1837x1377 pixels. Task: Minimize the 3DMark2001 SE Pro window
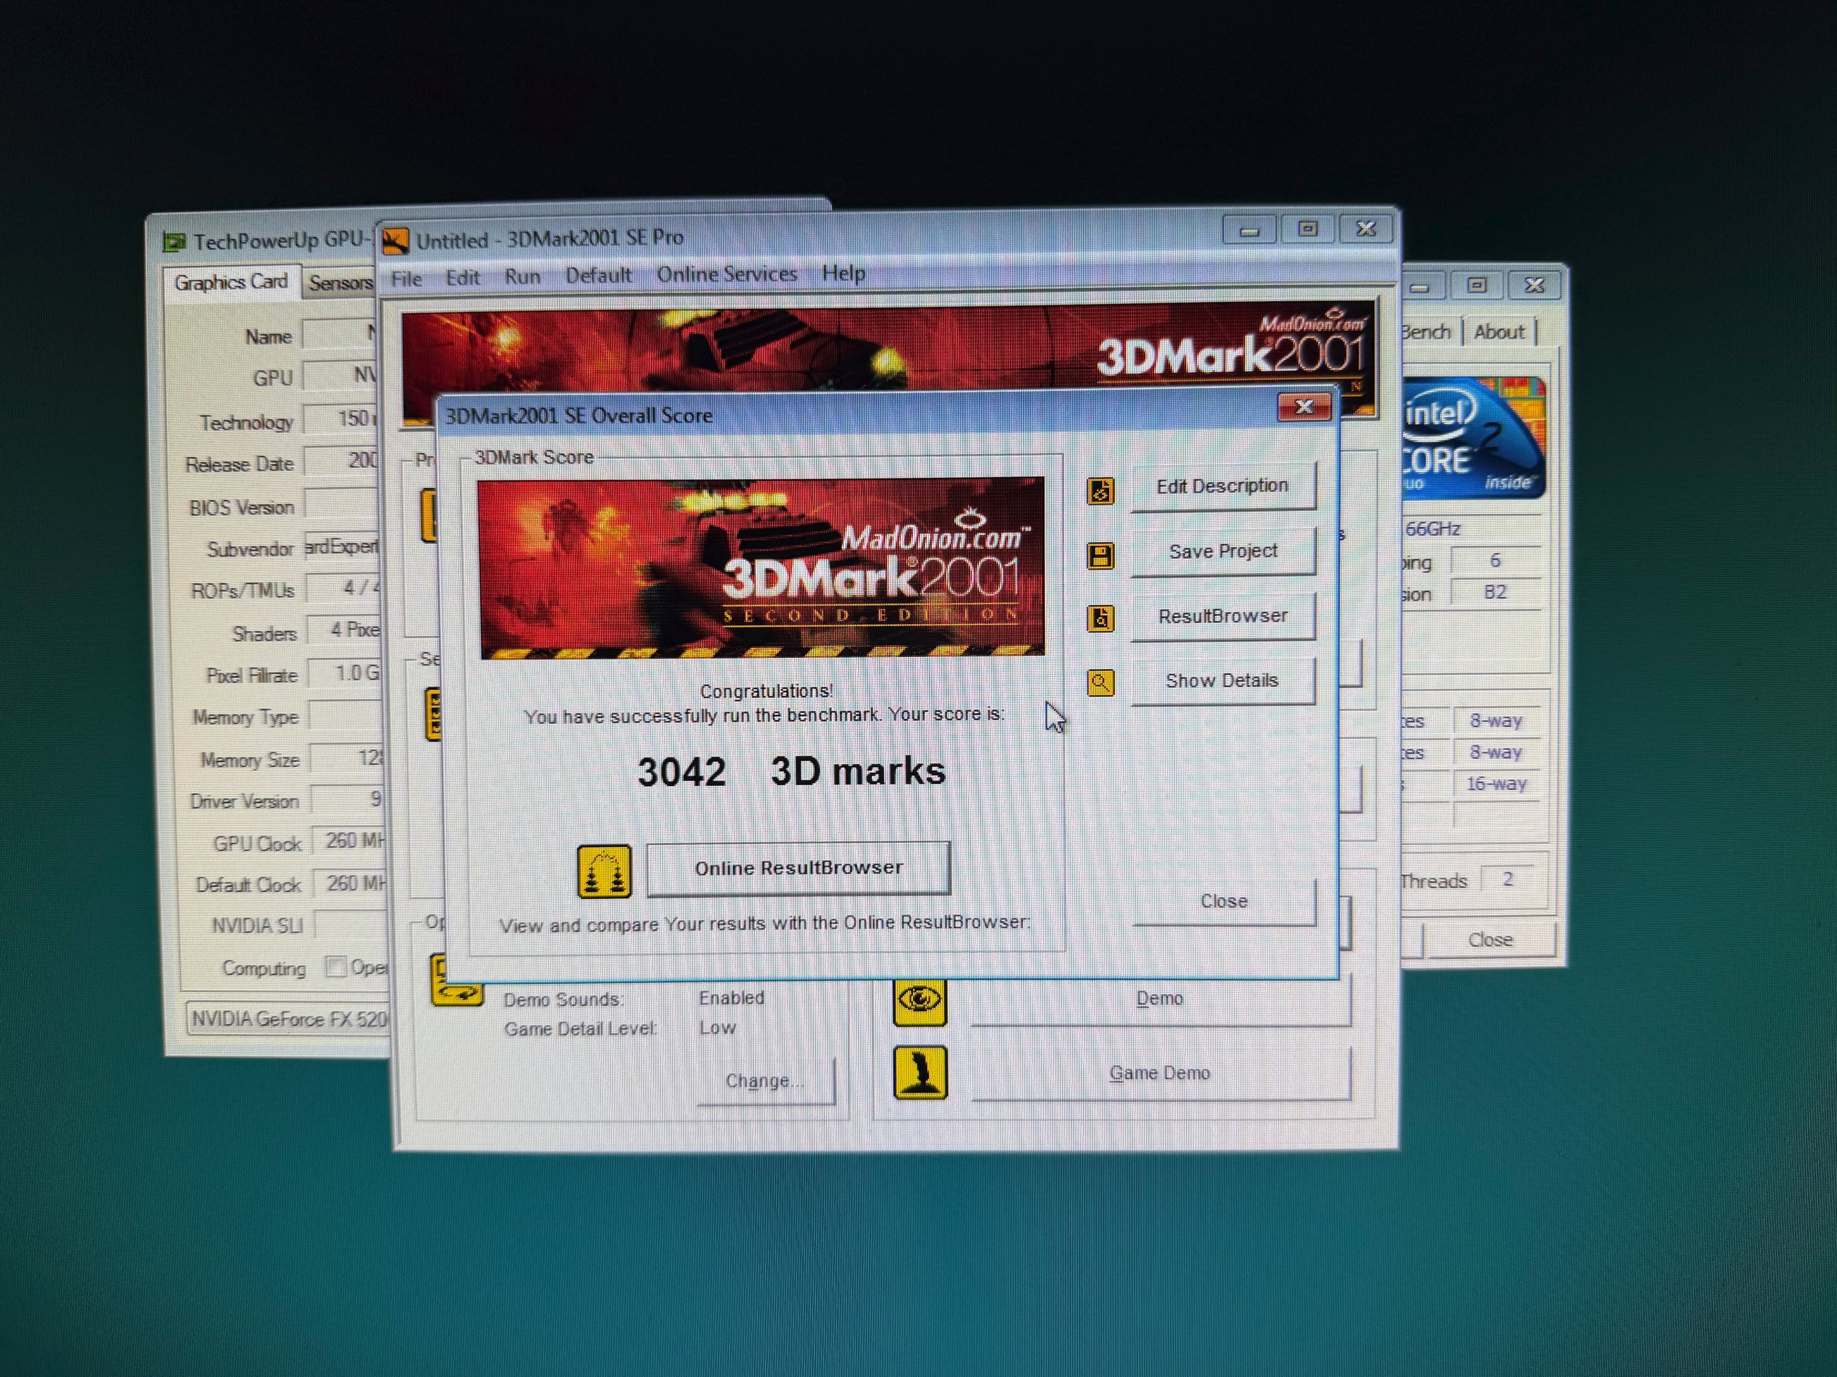click(1249, 230)
